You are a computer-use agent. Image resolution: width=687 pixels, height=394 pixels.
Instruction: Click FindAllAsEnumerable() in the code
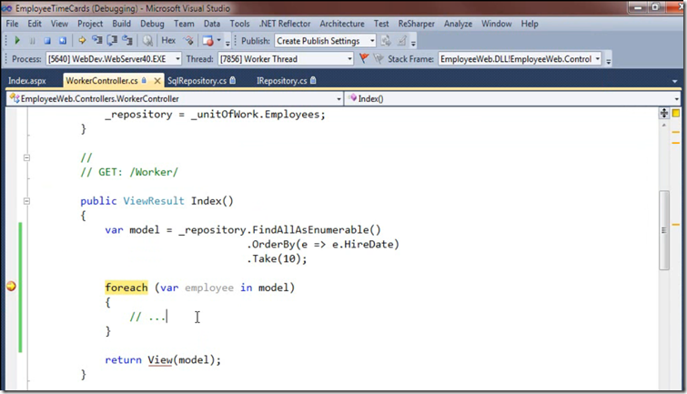pyautogui.click(x=317, y=229)
